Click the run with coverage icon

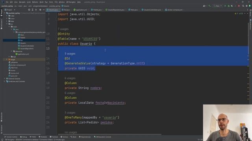232,6
